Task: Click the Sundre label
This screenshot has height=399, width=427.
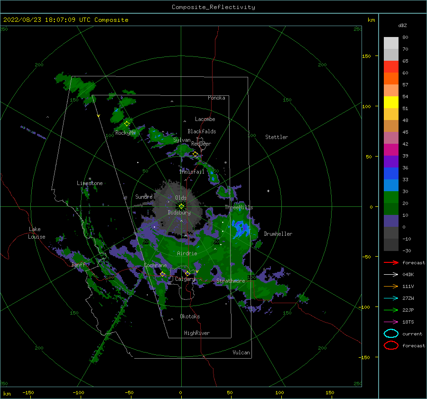Action: [144, 197]
